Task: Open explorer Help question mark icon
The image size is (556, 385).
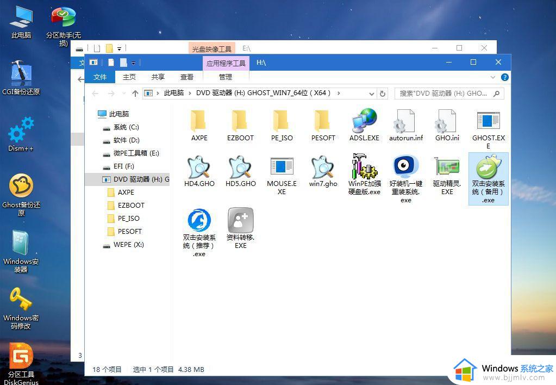Action: coord(504,77)
